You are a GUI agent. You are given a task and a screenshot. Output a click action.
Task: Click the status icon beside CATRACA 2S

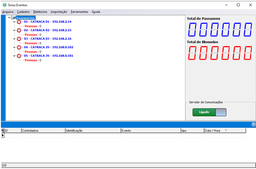(19, 47)
